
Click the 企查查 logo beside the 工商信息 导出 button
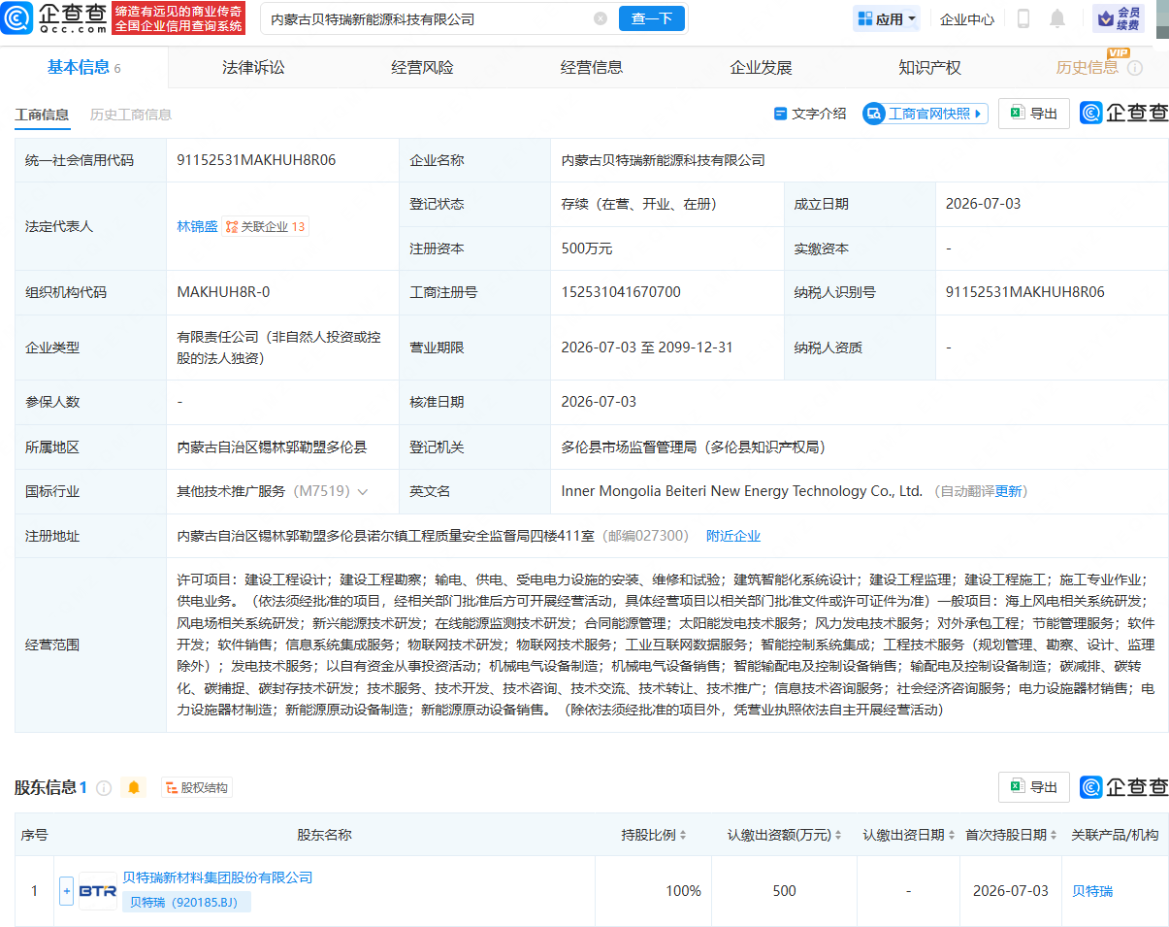(x=1124, y=114)
